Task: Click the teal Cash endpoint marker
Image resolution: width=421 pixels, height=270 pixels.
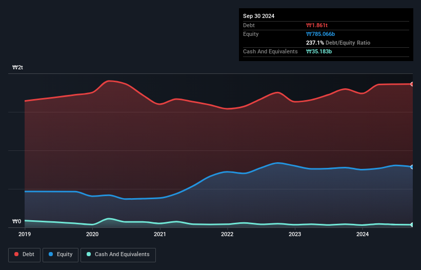Action: point(412,225)
